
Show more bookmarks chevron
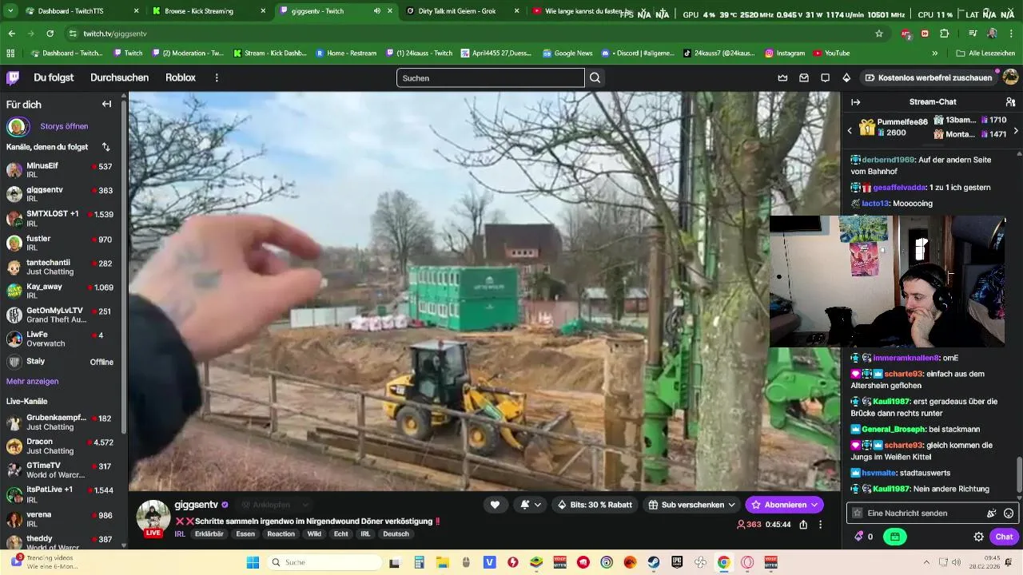935,54
